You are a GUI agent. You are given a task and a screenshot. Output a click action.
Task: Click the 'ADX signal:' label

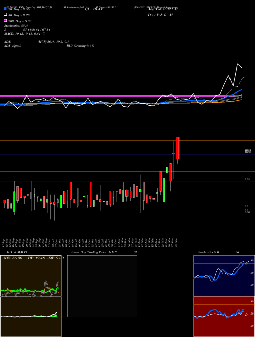tap(13, 46)
